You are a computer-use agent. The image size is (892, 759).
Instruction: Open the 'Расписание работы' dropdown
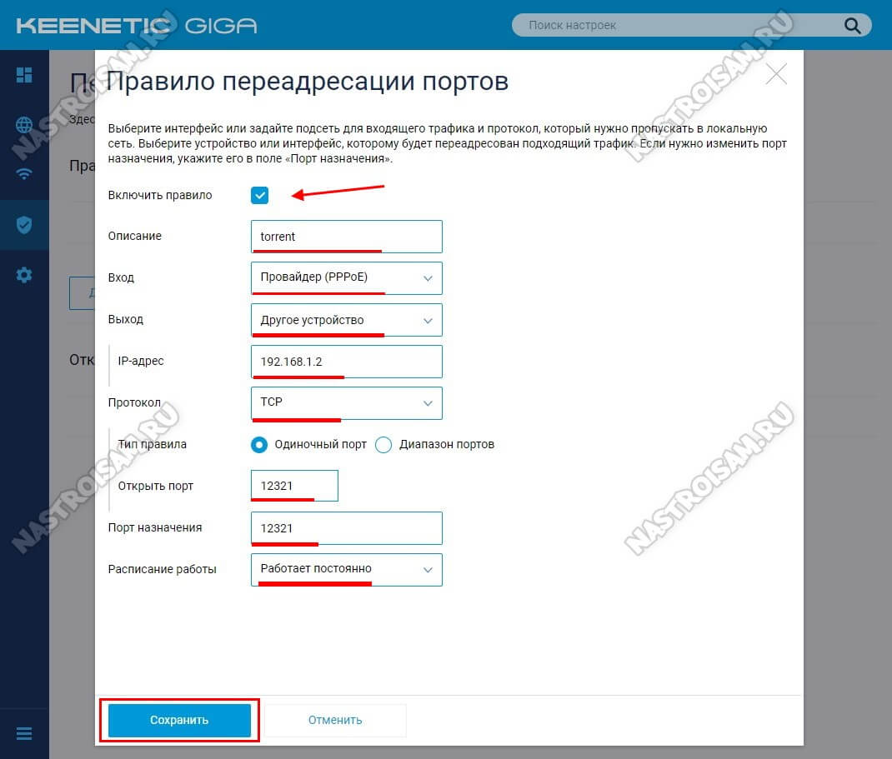(347, 570)
